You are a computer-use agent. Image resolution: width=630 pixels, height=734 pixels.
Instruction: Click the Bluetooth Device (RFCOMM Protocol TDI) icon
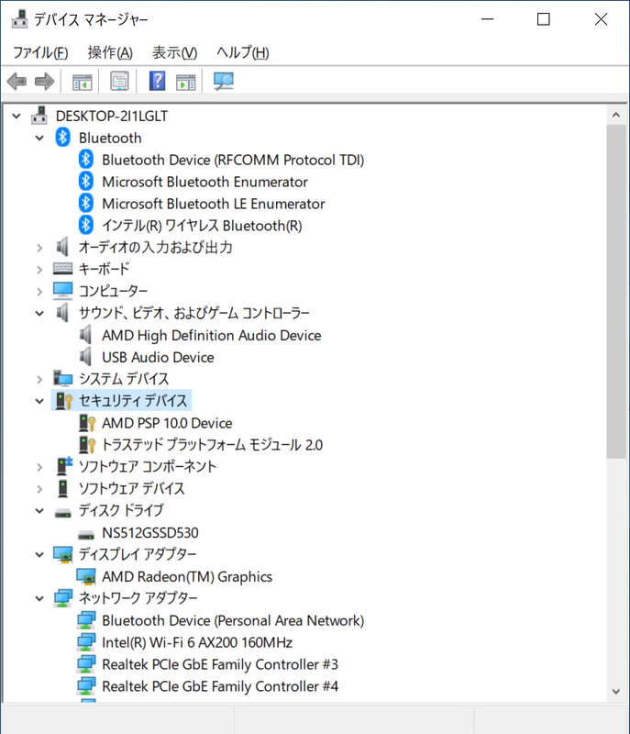click(x=86, y=160)
